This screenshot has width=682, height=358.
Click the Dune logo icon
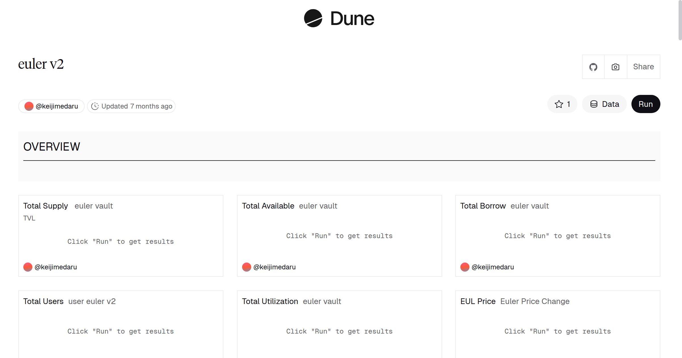click(x=313, y=18)
